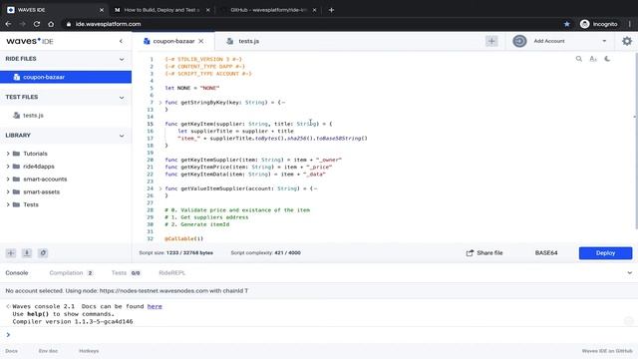Open the RideREPL panel tab
The width and height of the screenshot is (638, 359).
171,272
